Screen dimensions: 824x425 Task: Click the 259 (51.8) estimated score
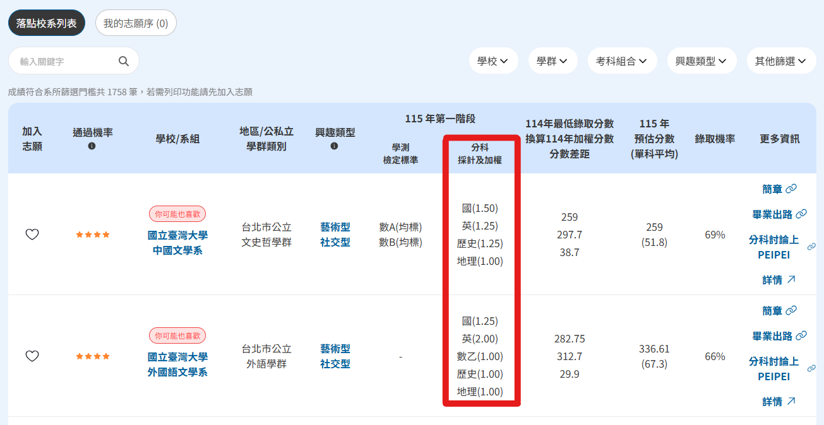(x=654, y=235)
